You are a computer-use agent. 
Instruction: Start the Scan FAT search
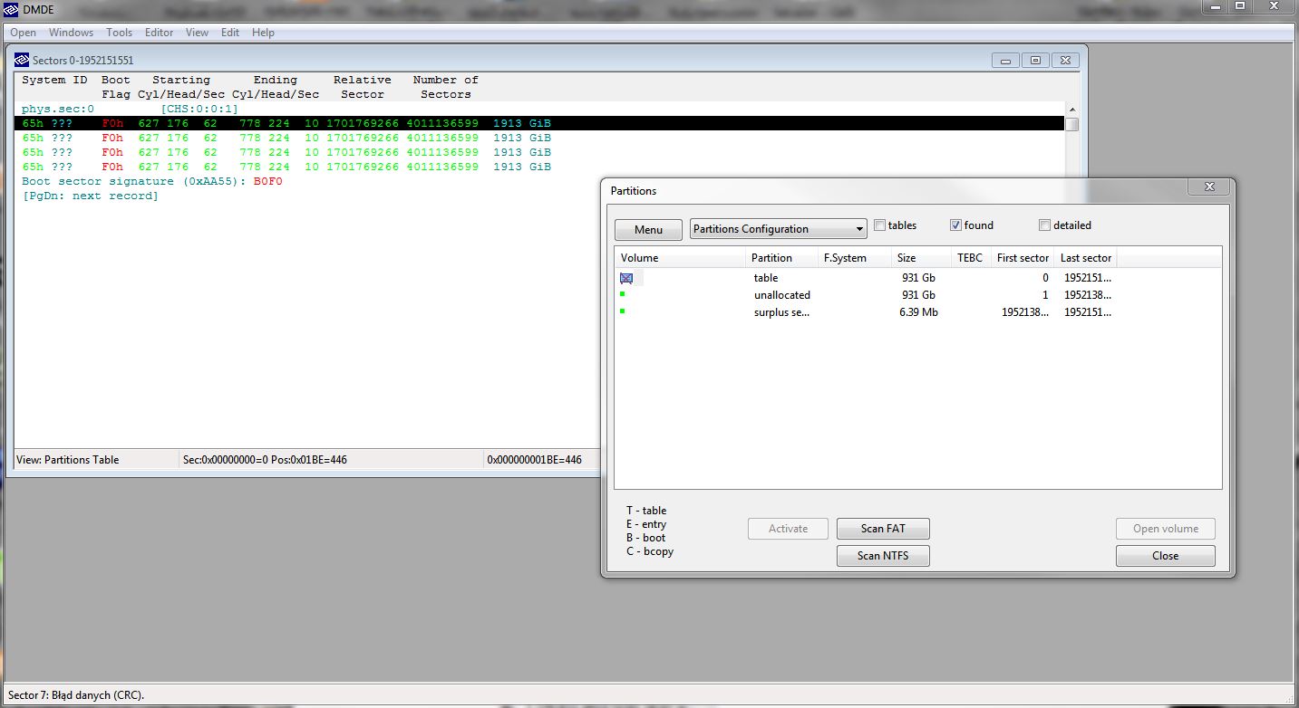(x=883, y=529)
